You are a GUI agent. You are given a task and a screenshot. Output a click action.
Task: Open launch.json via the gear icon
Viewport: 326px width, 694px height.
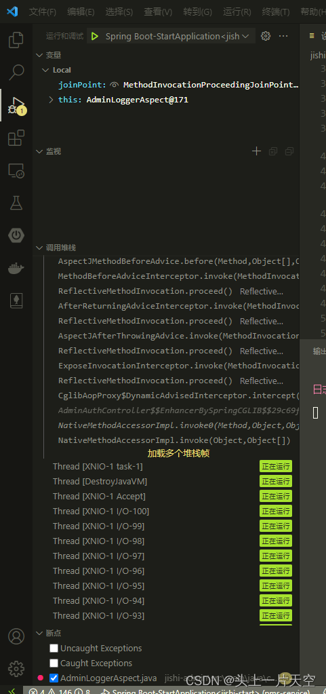(x=266, y=36)
